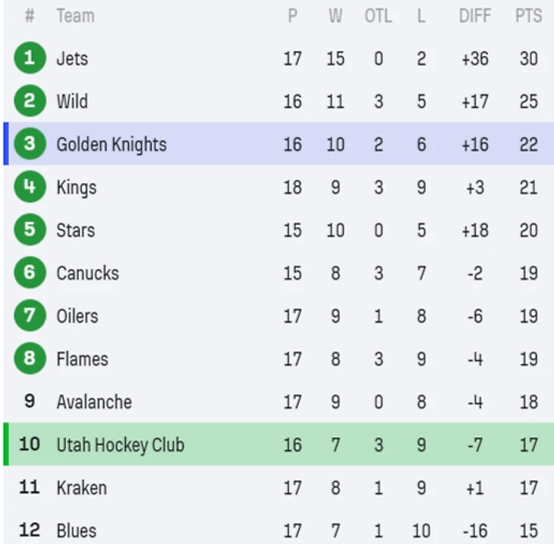Viewport: 554px width, 544px height.
Task: Click the green rank 4 badge
Action: 30,187
